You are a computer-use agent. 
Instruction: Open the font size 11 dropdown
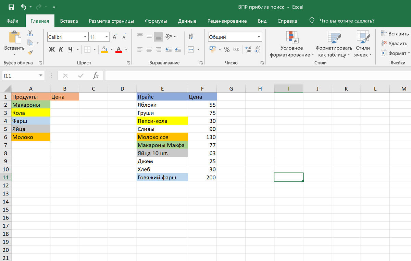[107, 37]
